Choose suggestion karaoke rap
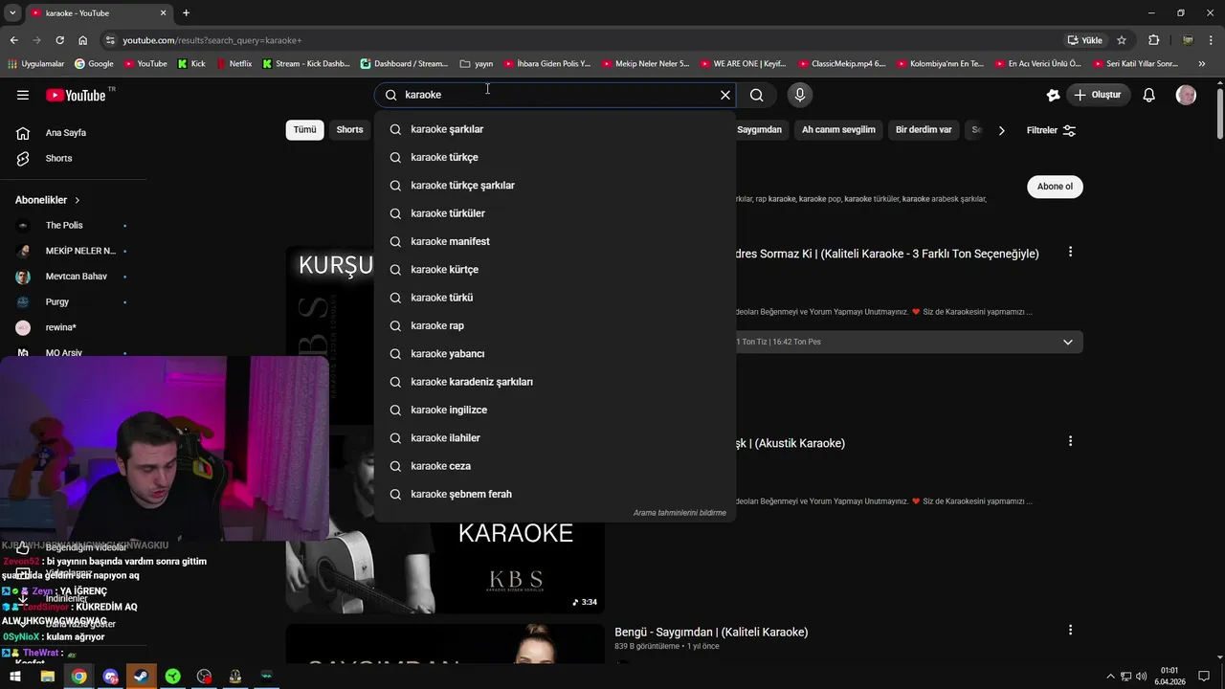 pyautogui.click(x=555, y=325)
